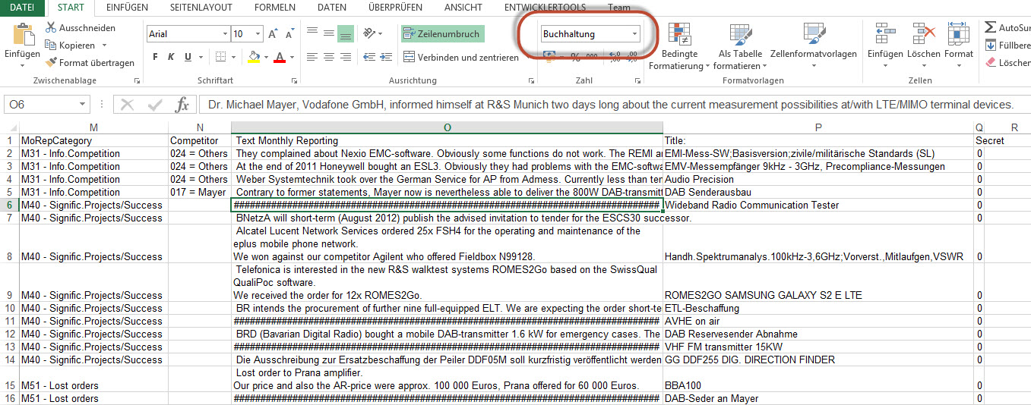The image size is (1031, 405).
Task: Click the insert function fx icon
Action: tap(182, 105)
